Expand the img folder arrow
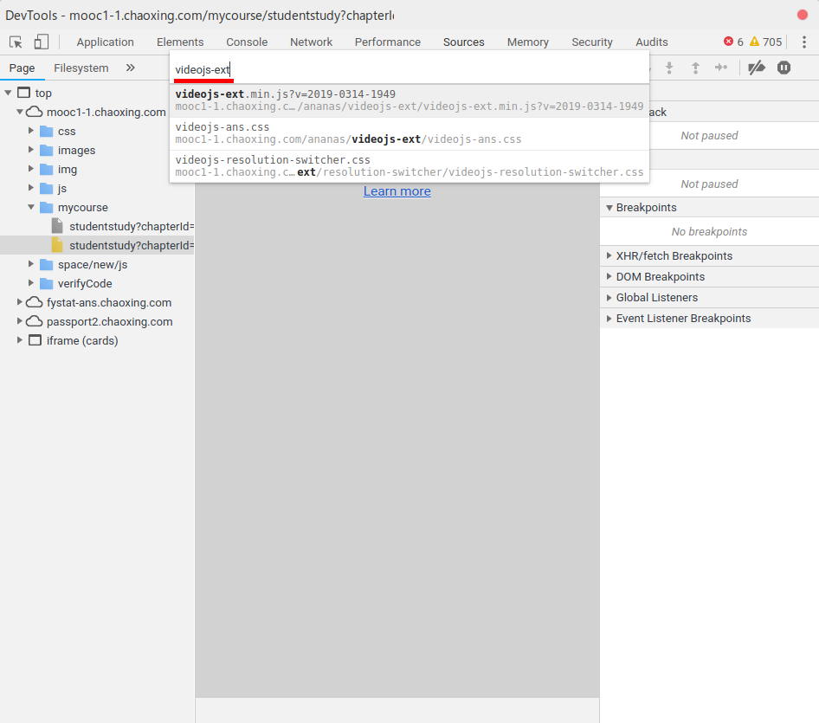 31,169
